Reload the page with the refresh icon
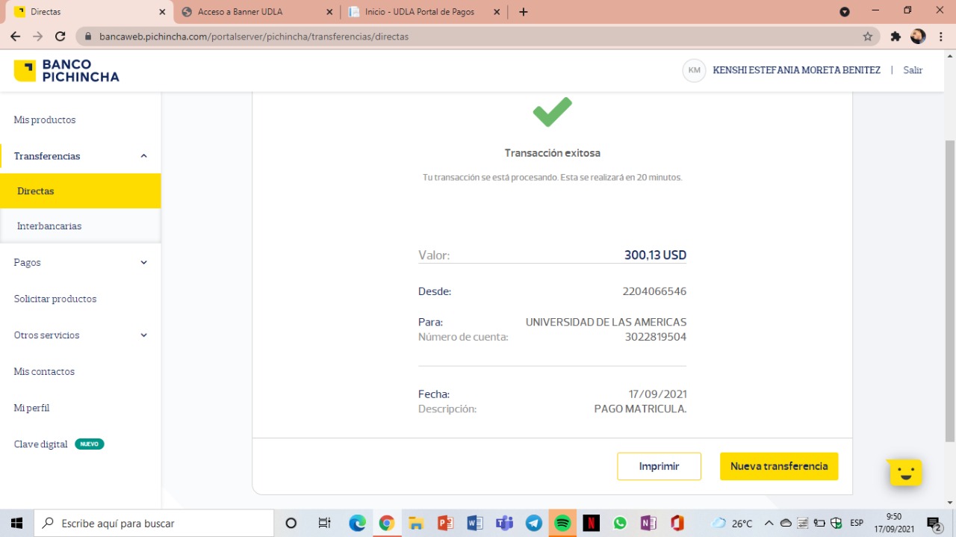Screen dimensions: 956x537 click(60, 36)
